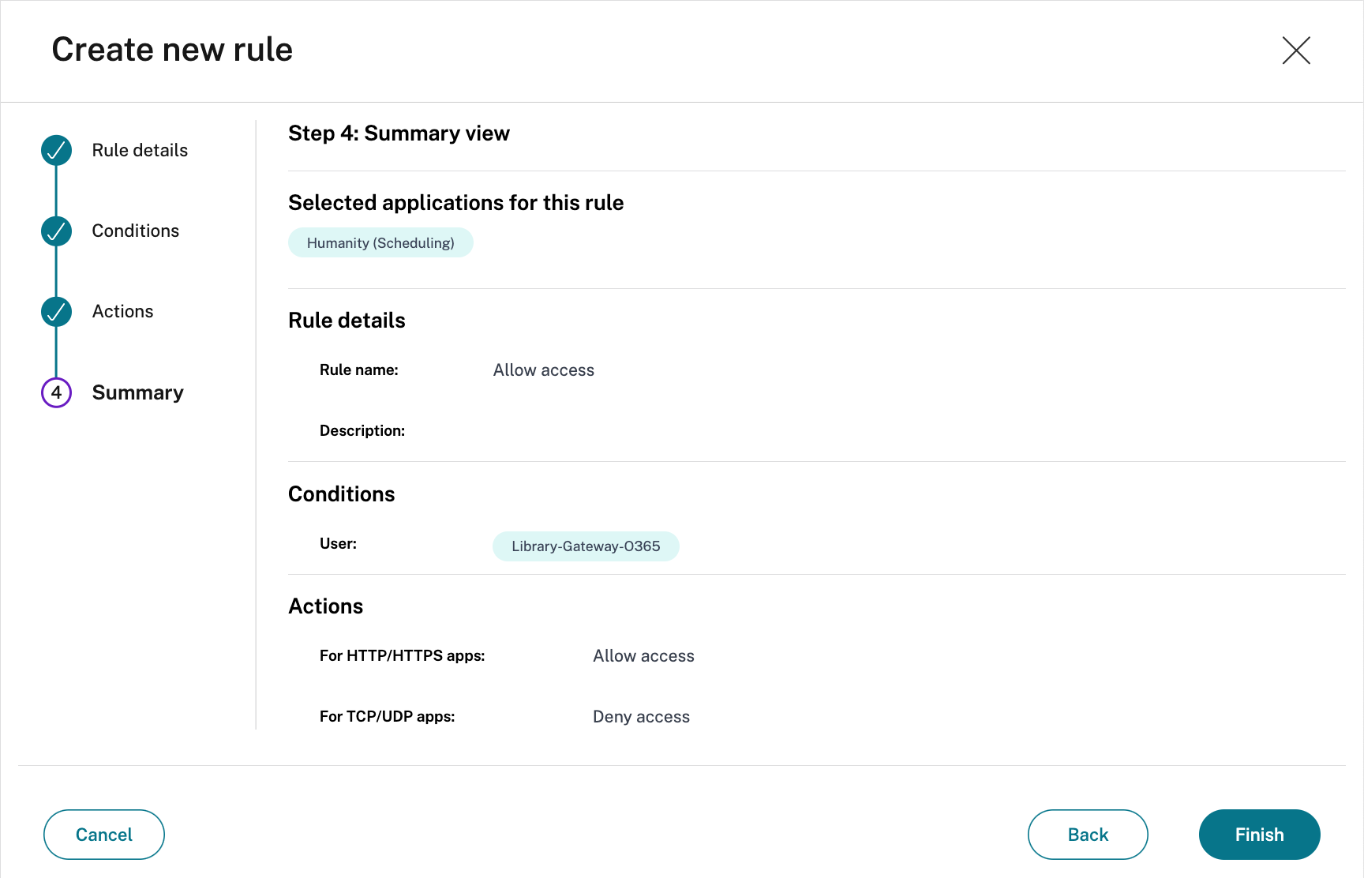The height and width of the screenshot is (878, 1364).
Task: Go to the Rule details step
Action: (x=140, y=150)
